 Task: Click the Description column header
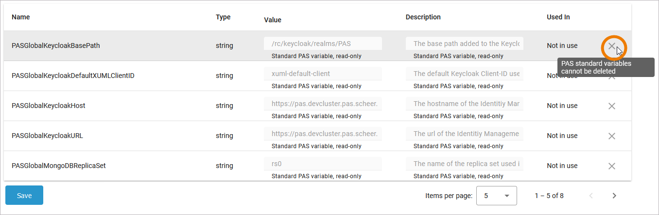click(x=423, y=17)
